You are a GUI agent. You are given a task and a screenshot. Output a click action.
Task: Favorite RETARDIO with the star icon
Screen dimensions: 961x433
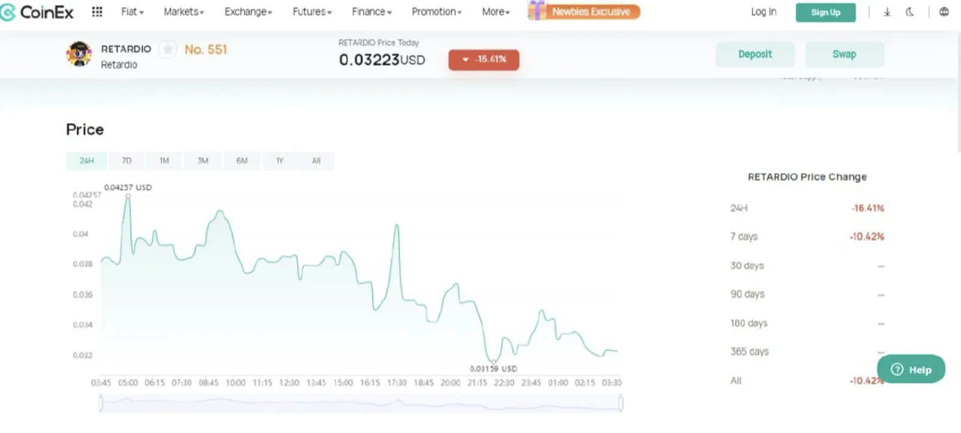168,49
